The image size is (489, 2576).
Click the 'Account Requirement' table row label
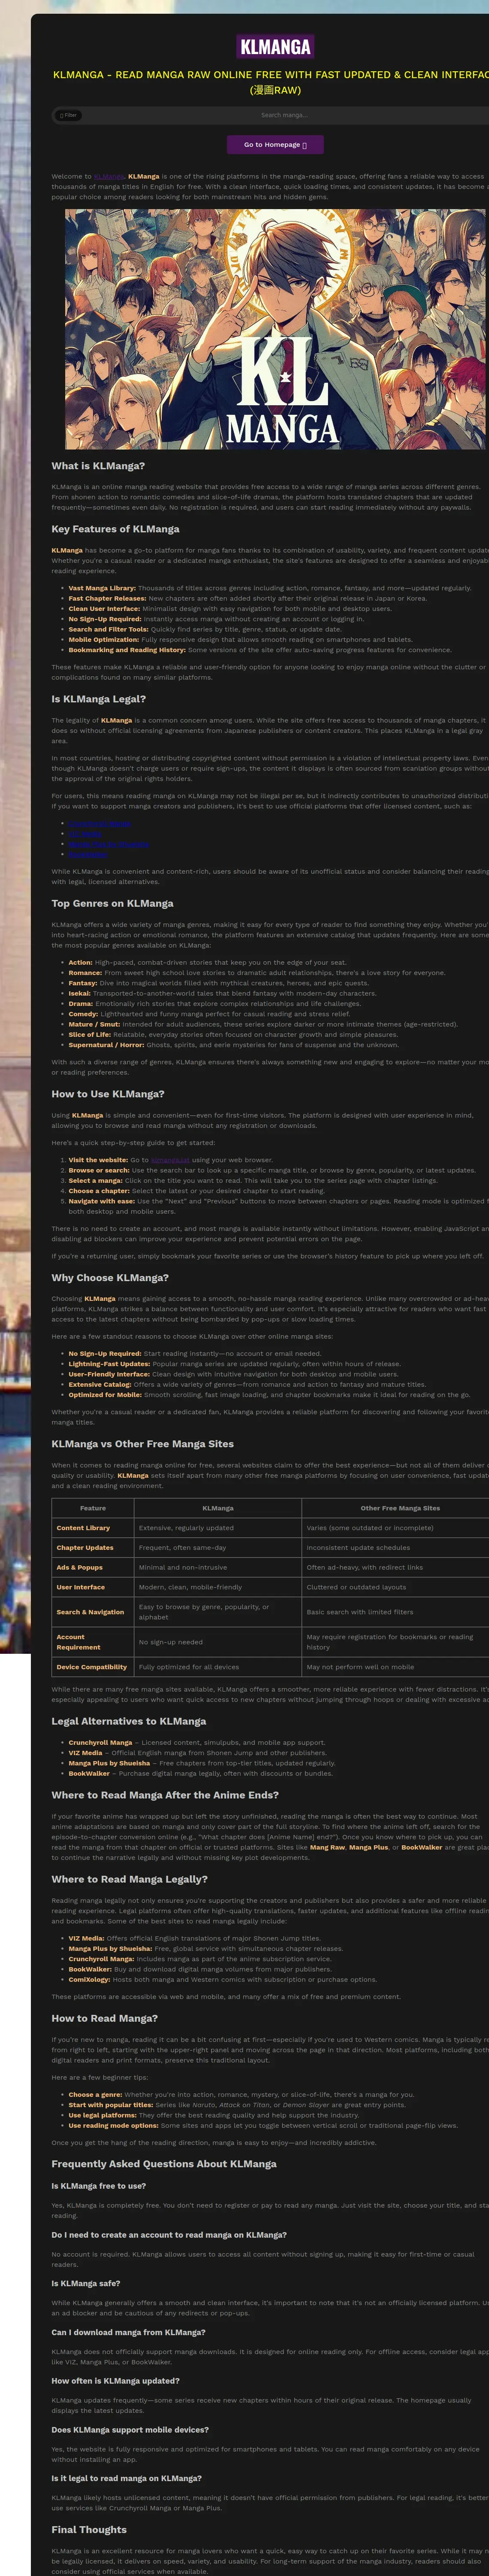[78, 1642]
